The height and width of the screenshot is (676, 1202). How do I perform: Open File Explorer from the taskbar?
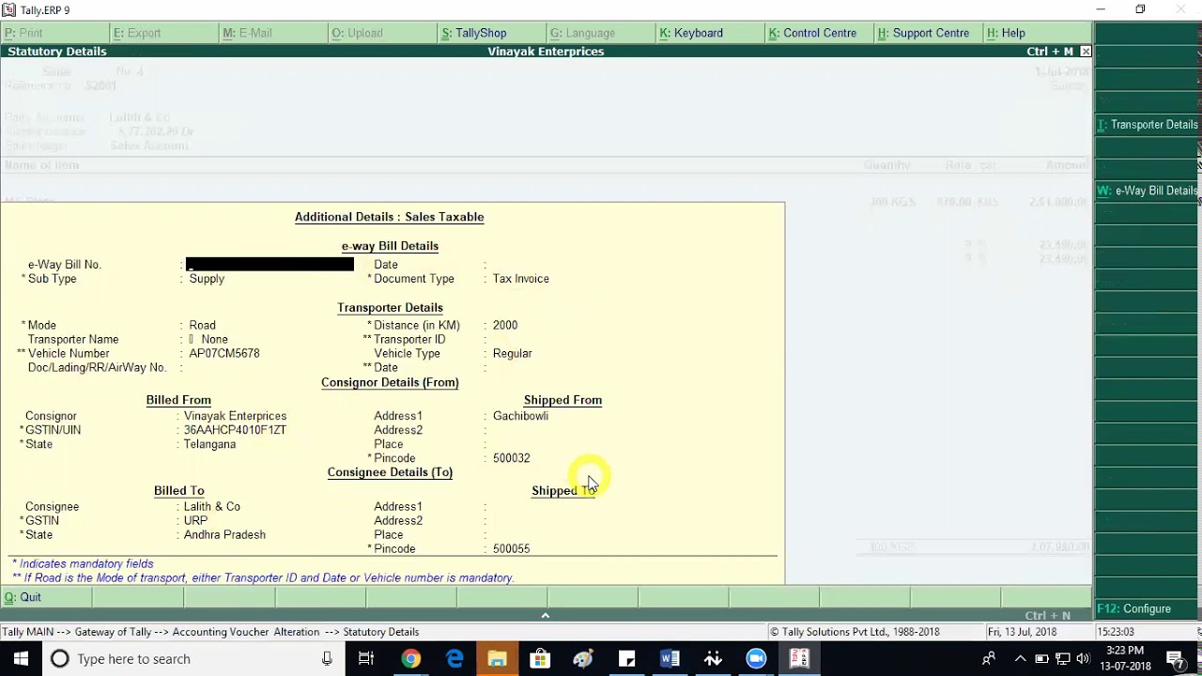pos(497,659)
